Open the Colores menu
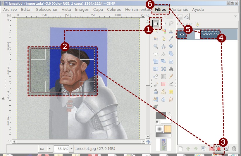This screenshot has width=241, height=156. (x=114, y=9)
